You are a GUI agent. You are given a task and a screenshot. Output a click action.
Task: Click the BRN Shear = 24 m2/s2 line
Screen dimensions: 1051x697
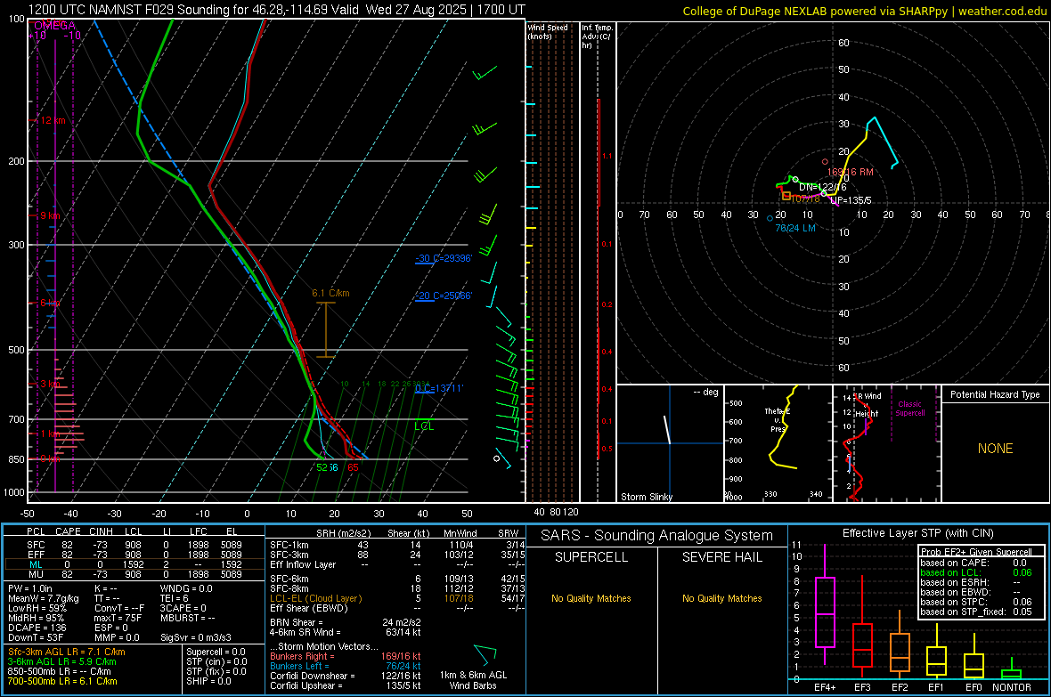346,622
